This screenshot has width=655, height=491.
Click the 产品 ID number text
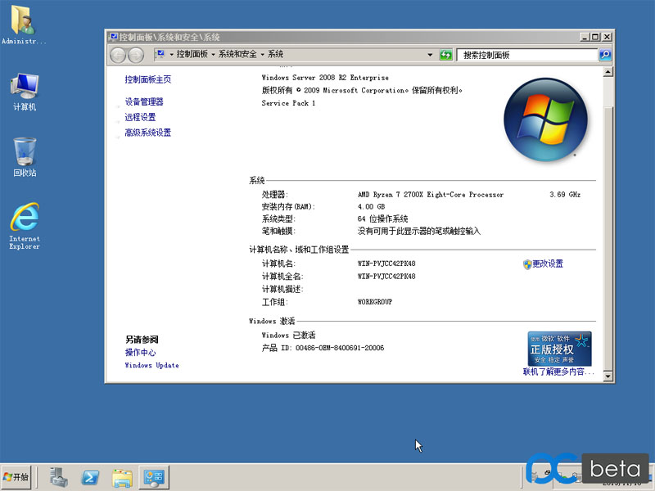[340, 348]
